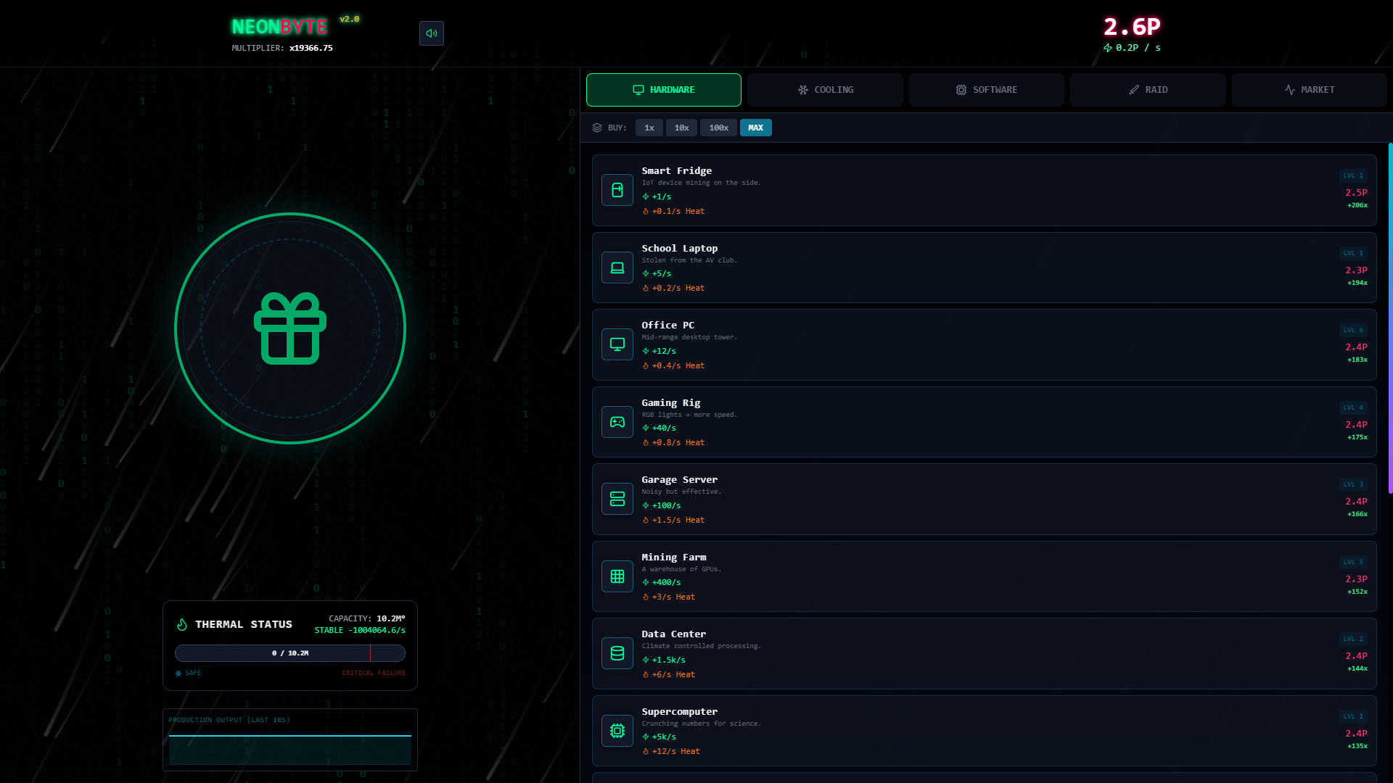The height and width of the screenshot is (783, 1393).
Task: Click the Office PC monitor icon
Action: pyautogui.click(x=617, y=344)
